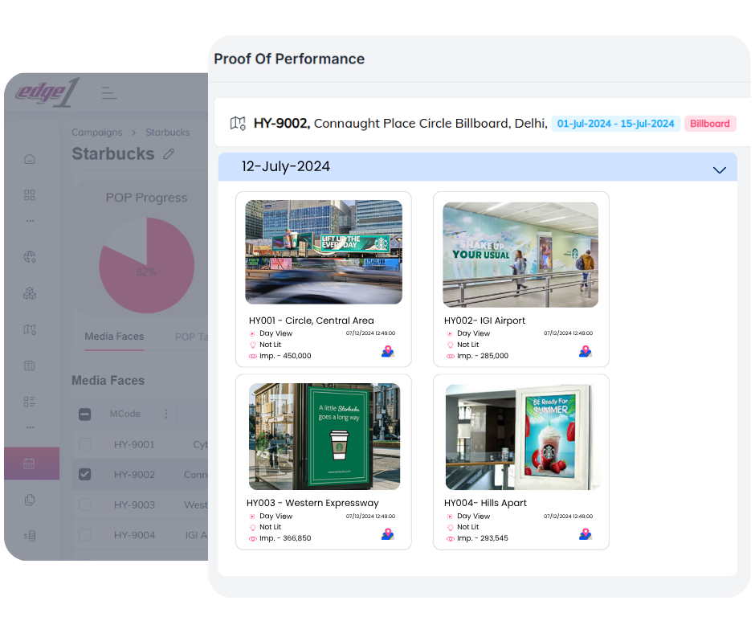Open map location icon on HY003 card

click(x=388, y=534)
